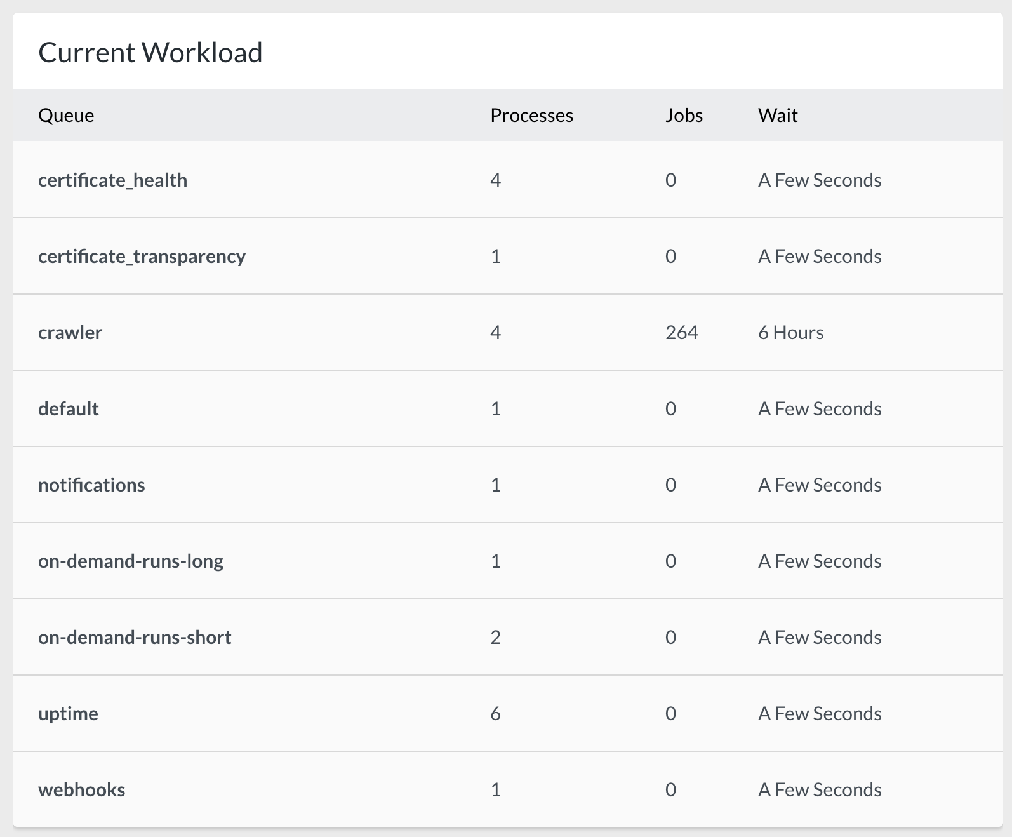Screen dimensions: 1012x837
Task: Click the processes value for certificate_transparency
Action: point(496,257)
